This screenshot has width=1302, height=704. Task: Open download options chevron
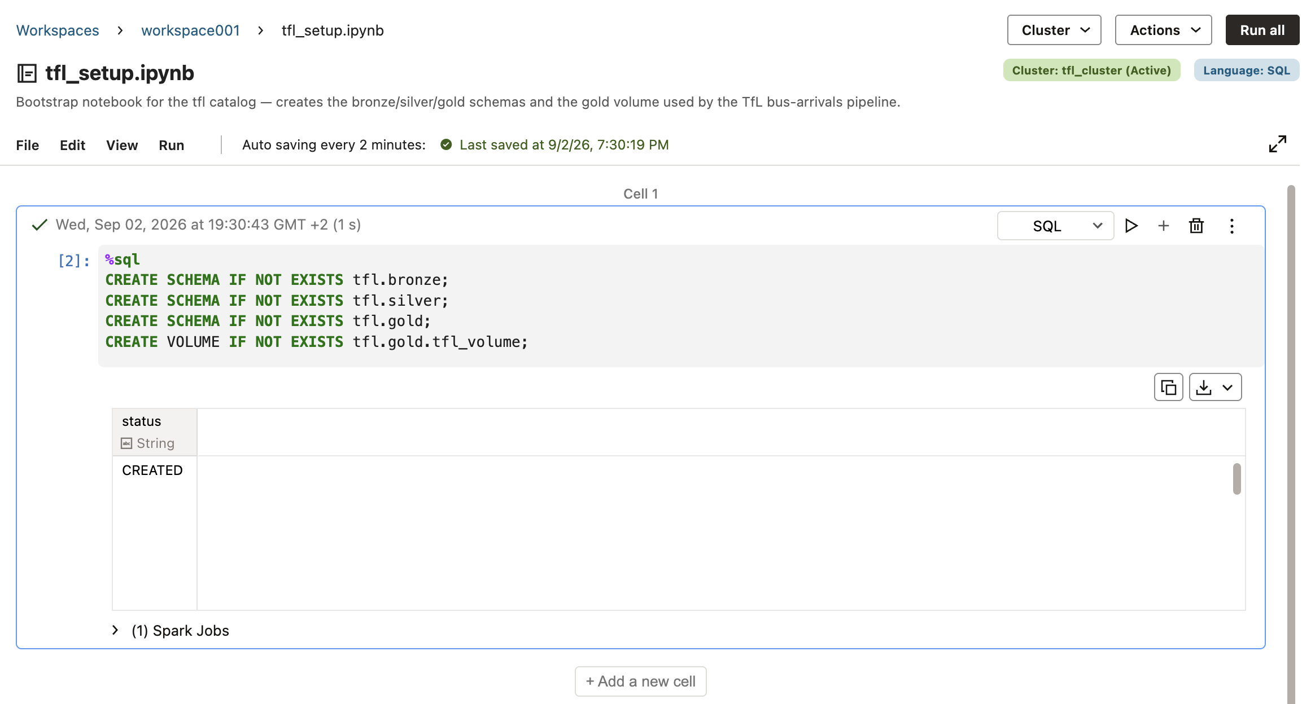point(1227,388)
